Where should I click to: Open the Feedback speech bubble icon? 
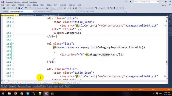point(126,2)
